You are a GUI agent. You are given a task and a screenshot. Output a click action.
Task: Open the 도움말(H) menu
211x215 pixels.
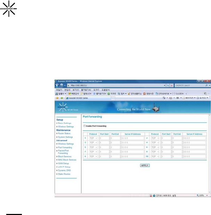pos(106,90)
